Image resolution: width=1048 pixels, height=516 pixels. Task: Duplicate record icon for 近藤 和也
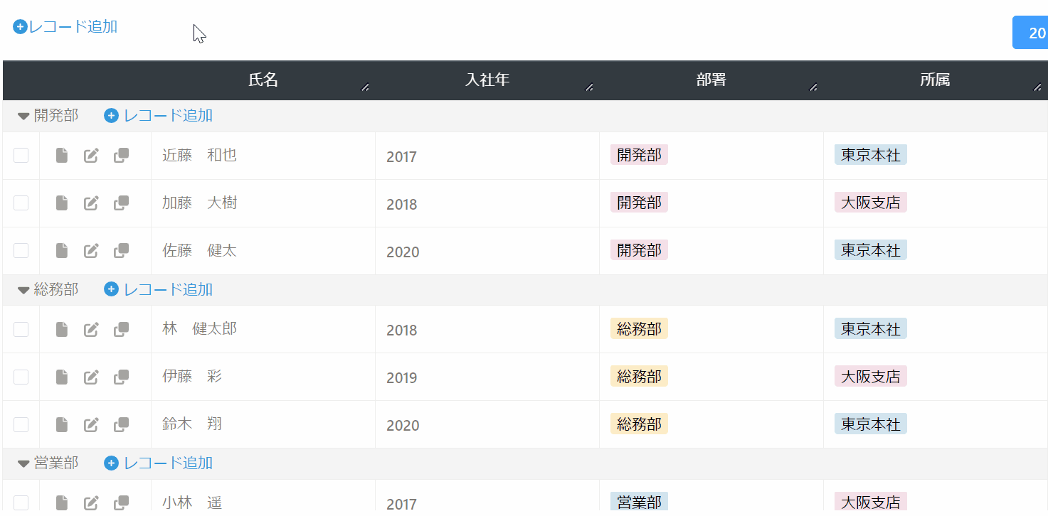click(x=122, y=156)
